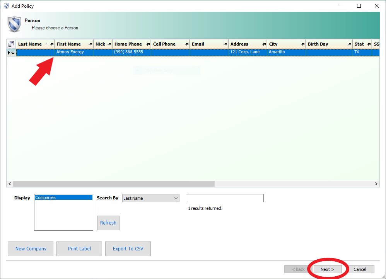Click the New Company button
The image size is (386, 279).
31,249
